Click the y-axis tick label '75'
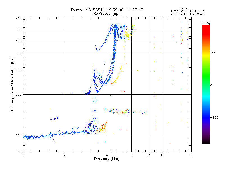 pos(20,151)
